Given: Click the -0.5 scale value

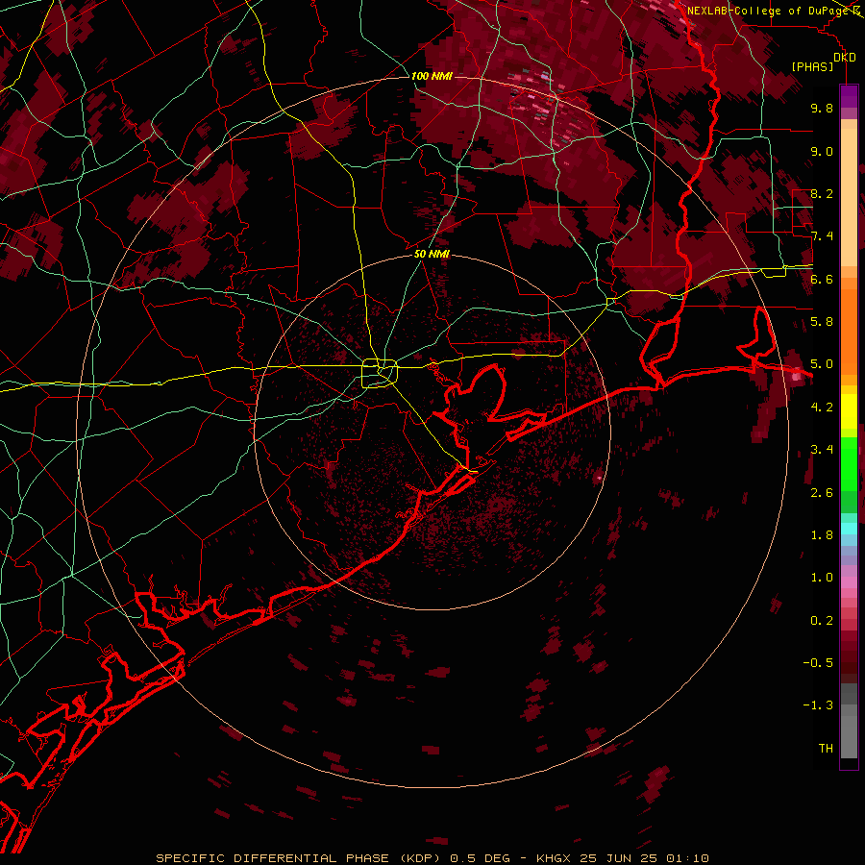Looking at the screenshot, I should coord(818,663).
